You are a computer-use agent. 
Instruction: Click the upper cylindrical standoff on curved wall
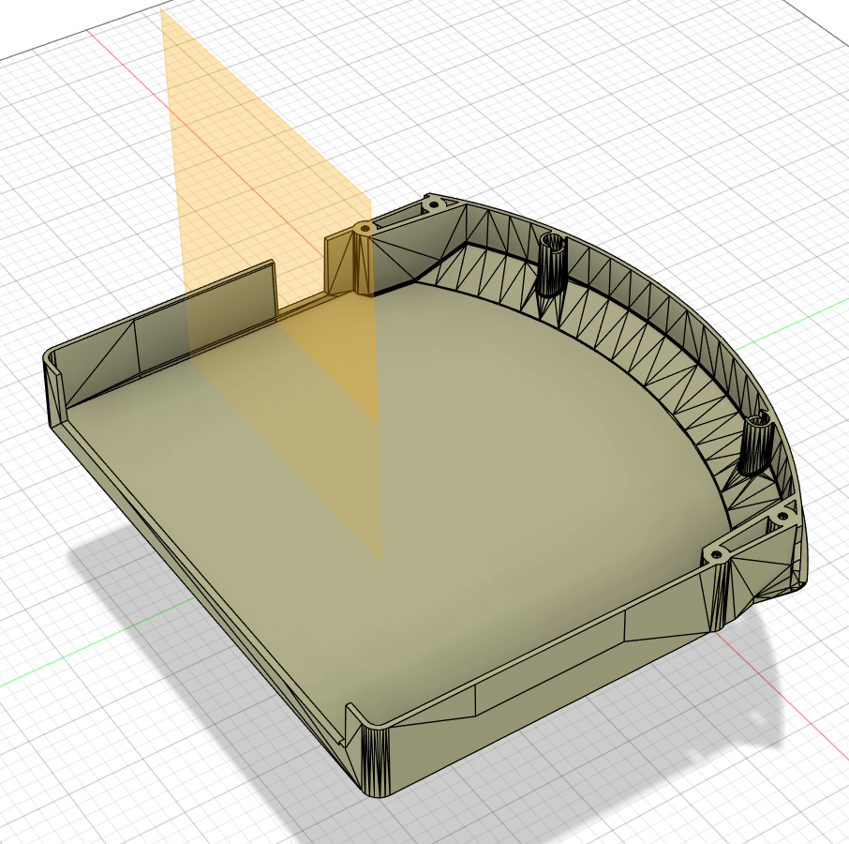point(551,265)
